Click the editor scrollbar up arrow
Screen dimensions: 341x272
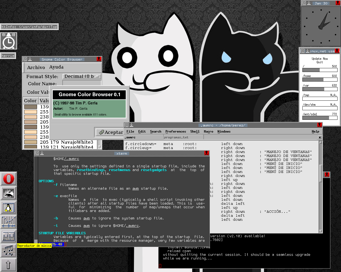320,142
